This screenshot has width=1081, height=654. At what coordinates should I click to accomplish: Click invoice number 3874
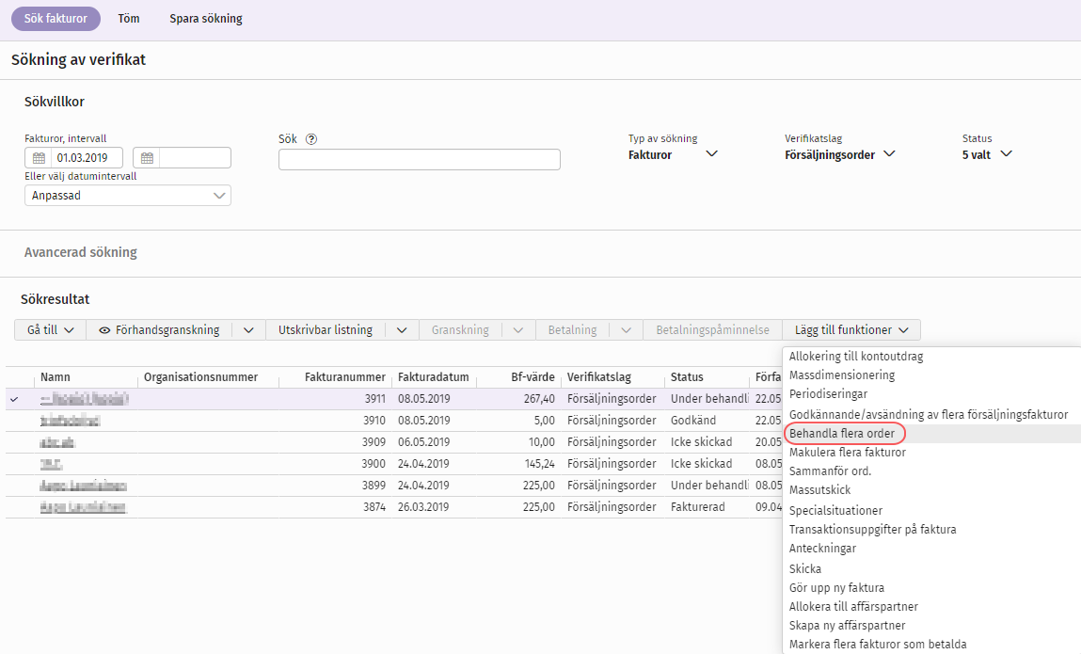tap(374, 506)
